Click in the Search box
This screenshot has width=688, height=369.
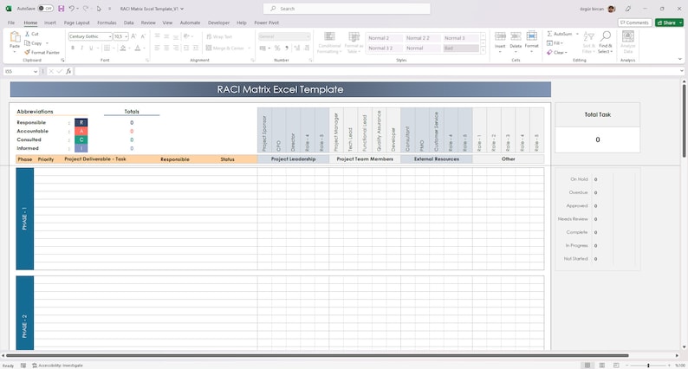[x=347, y=9]
